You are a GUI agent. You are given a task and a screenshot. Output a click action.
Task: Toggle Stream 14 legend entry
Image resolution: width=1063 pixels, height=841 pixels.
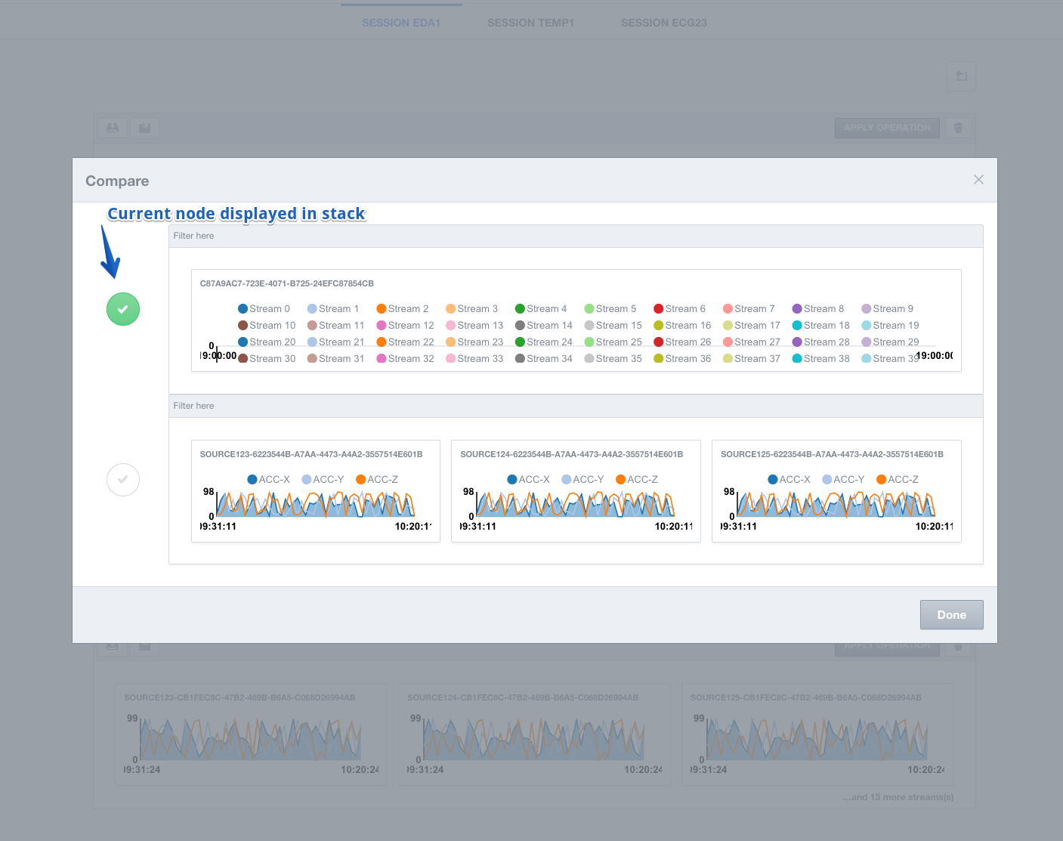coord(544,325)
